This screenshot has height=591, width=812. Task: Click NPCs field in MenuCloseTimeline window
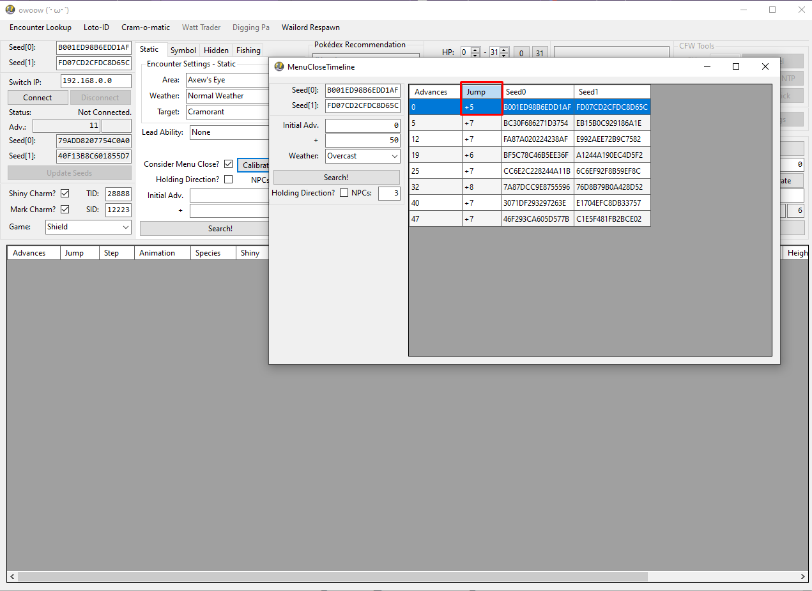[389, 193]
